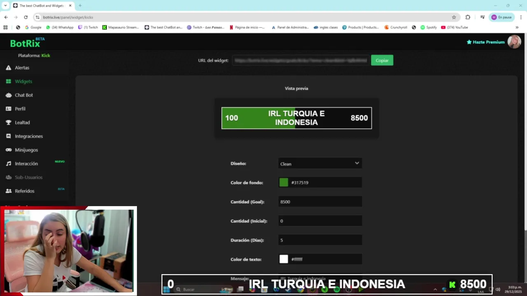Open the Chrome apps grid bookmark
Viewport: 527px width, 296px height.
[5, 28]
